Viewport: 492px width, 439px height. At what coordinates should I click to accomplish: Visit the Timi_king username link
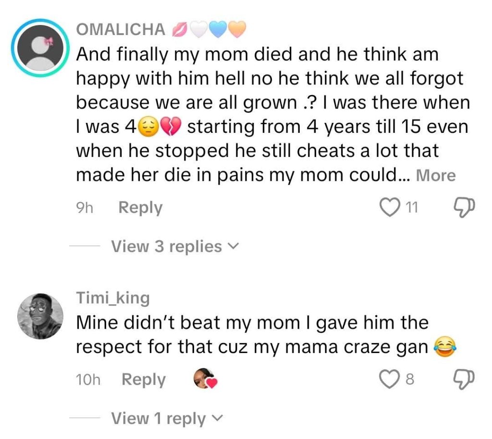(113, 298)
